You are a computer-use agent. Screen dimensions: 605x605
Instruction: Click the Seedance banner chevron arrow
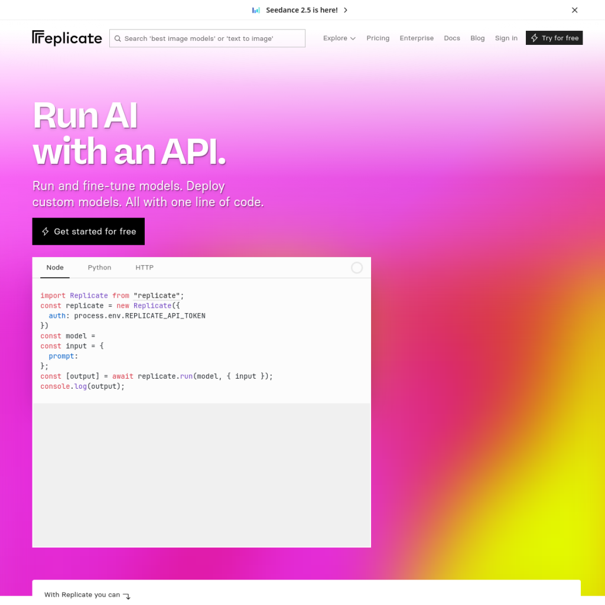point(346,10)
